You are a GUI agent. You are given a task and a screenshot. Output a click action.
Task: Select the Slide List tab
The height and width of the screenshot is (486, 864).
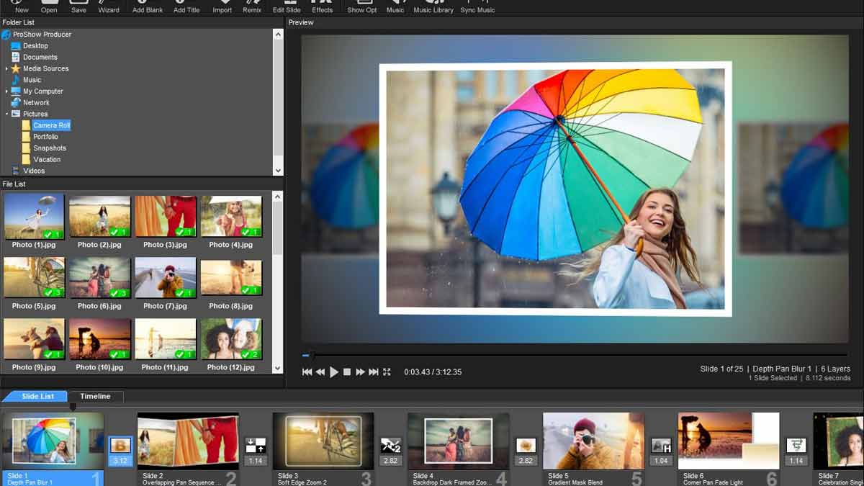tap(35, 395)
